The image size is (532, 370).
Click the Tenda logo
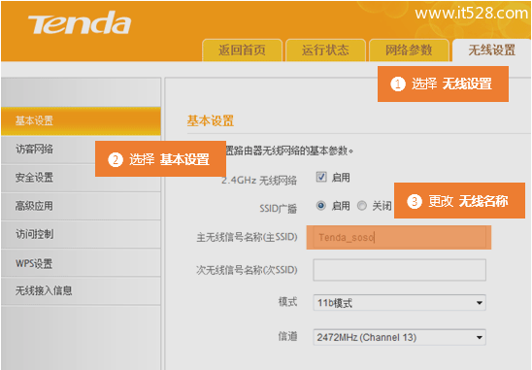(x=80, y=23)
